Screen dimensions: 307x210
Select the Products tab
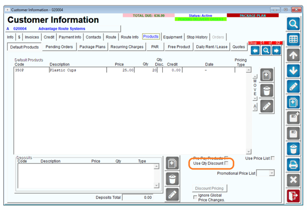click(151, 37)
